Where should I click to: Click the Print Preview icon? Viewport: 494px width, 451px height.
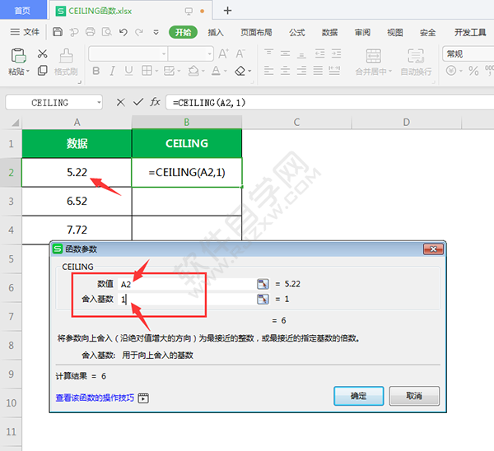click(107, 32)
